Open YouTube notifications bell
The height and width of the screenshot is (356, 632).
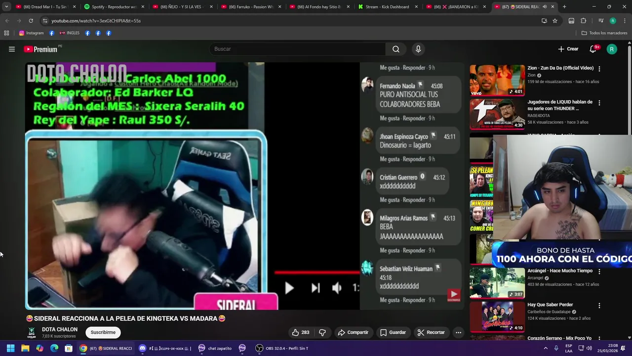(594, 49)
